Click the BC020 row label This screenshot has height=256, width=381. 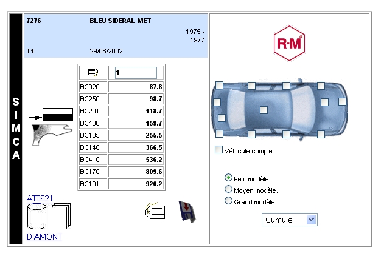[93, 87]
